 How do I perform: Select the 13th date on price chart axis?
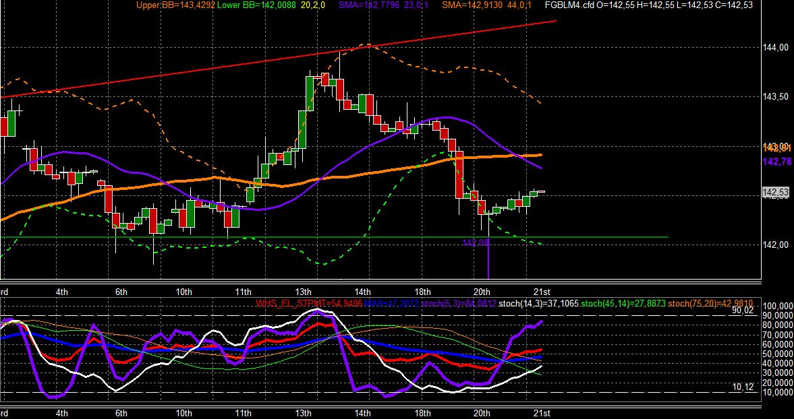(x=304, y=292)
